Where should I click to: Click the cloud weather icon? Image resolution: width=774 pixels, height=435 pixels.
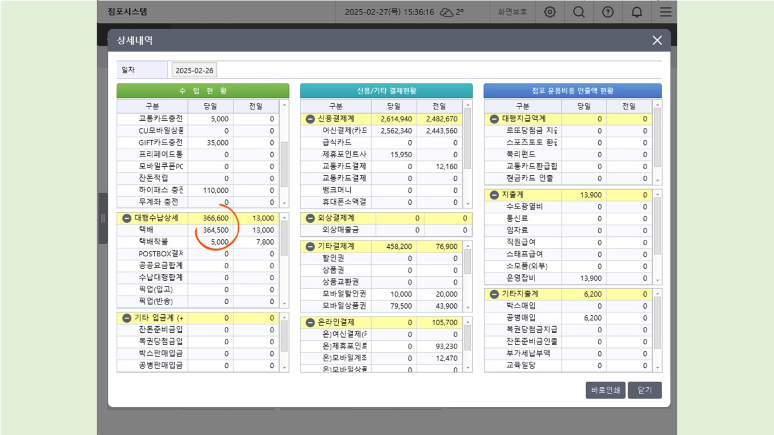point(446,12)
